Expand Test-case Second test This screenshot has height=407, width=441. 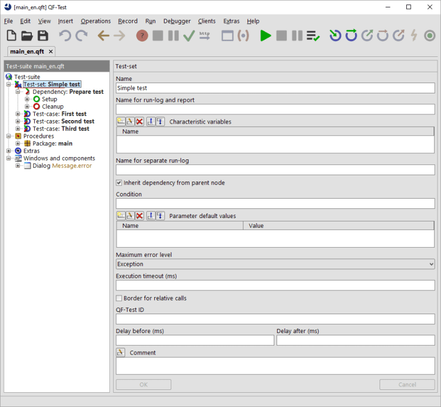[18, 121]
